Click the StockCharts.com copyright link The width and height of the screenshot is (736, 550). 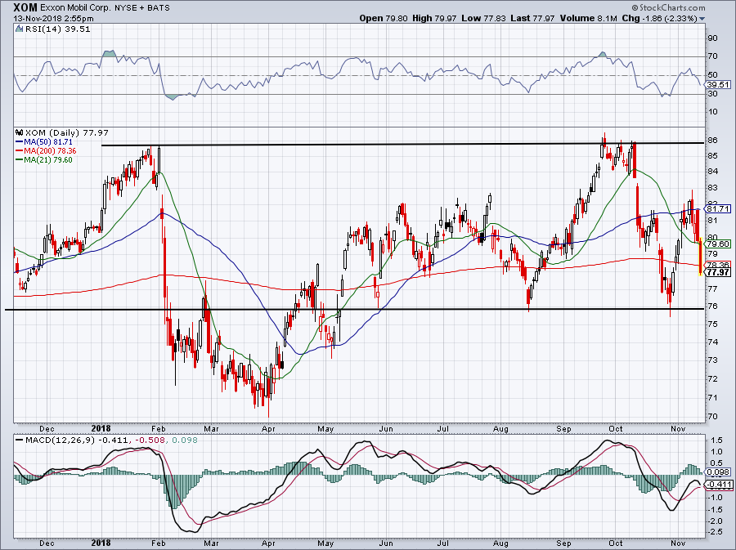[x=668, y=7]
